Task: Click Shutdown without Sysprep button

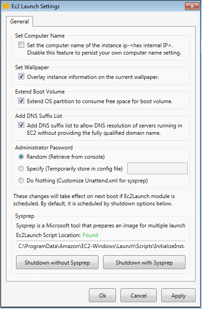Action: point(57,262)
